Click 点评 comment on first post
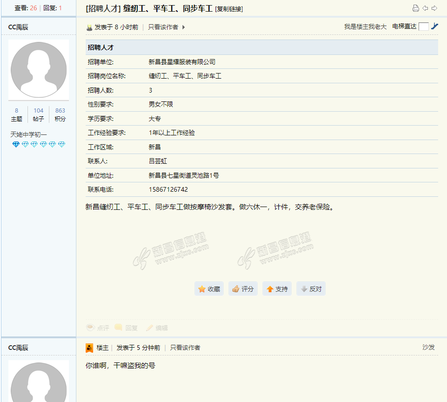This screenshot has width=447, height=402. point(98,328)
